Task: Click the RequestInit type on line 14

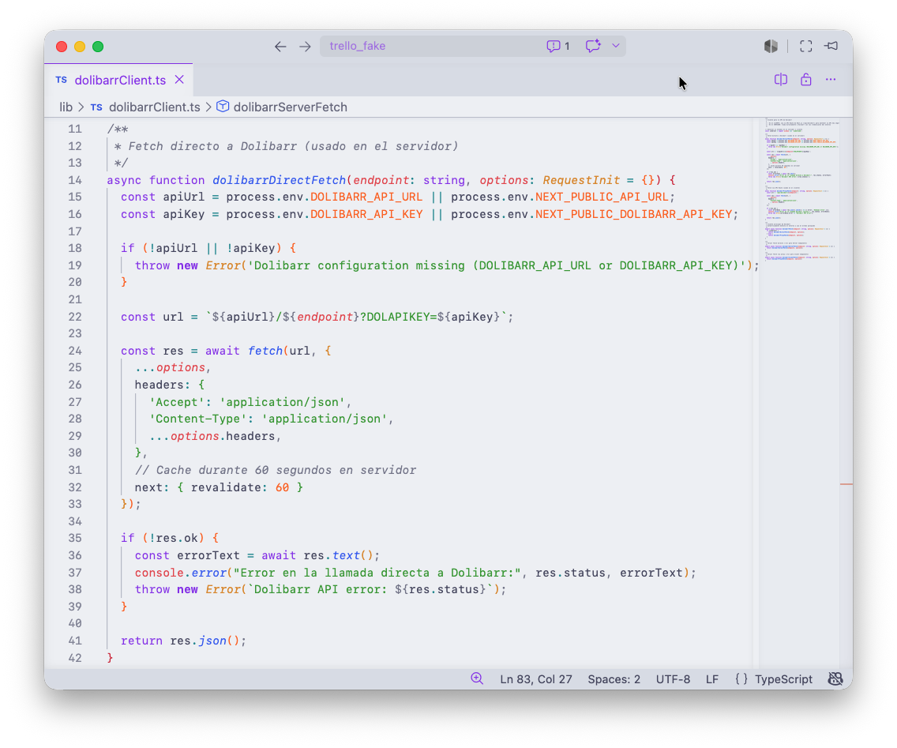Action: 581,180
